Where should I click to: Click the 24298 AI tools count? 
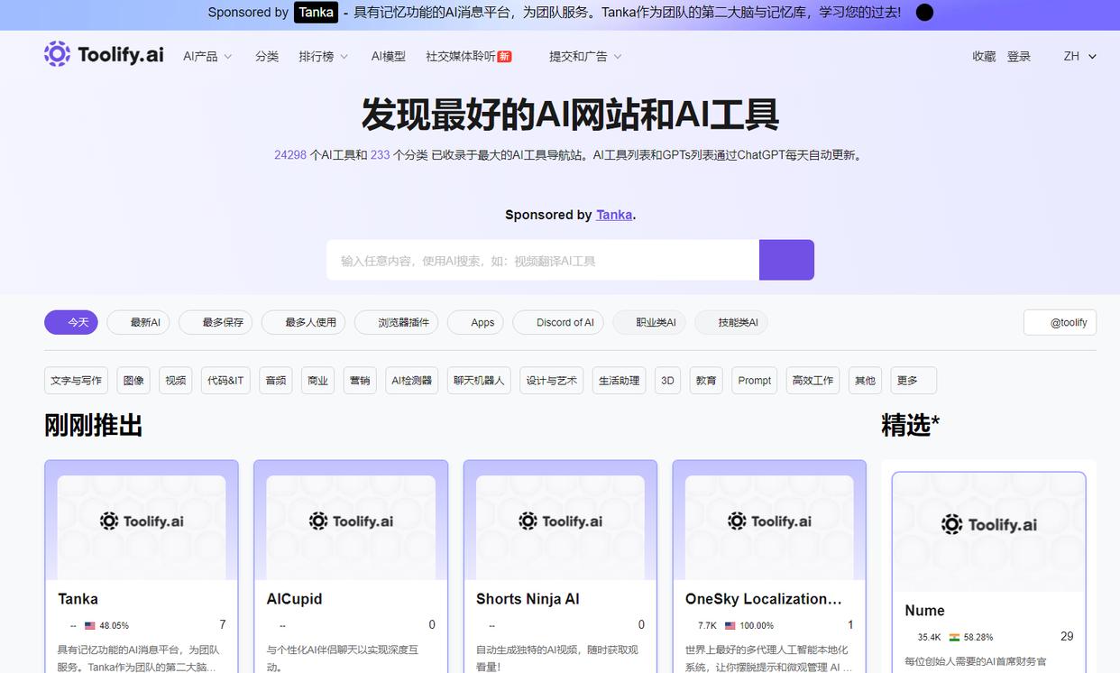[x=290, y=155]
